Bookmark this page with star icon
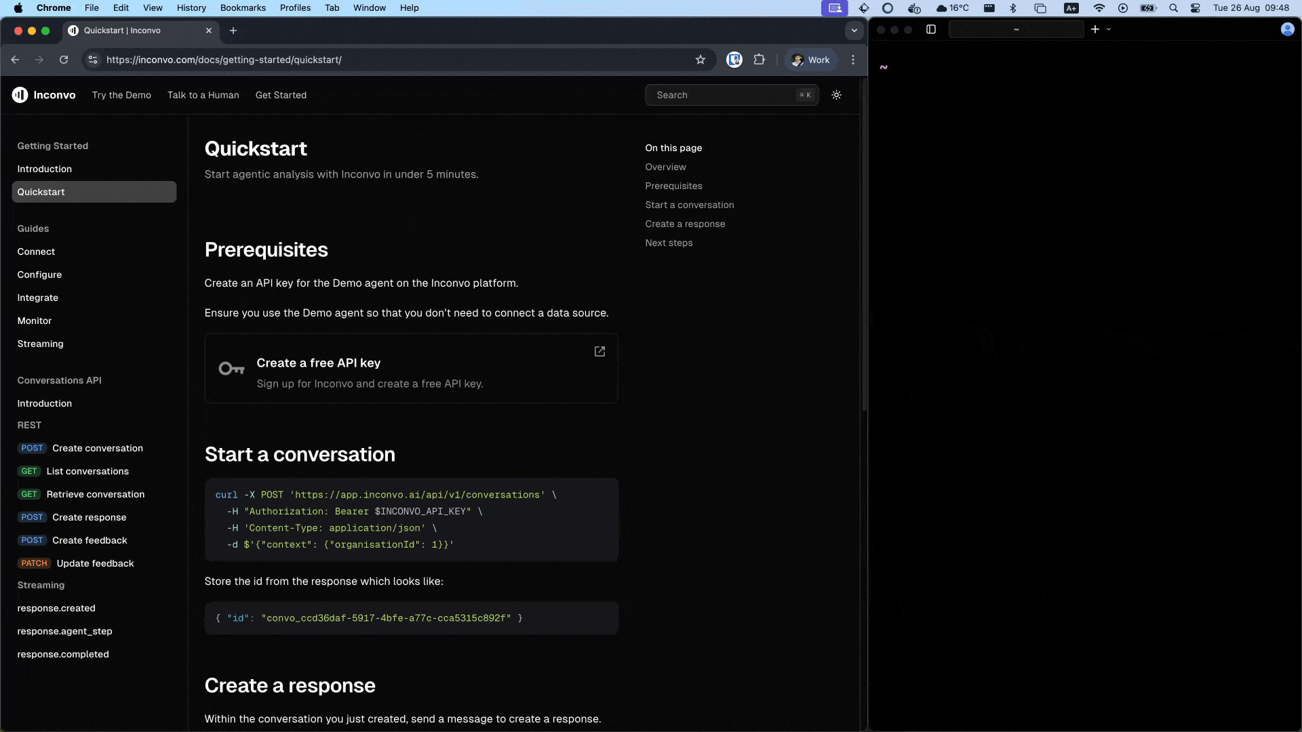 [701, 60]
